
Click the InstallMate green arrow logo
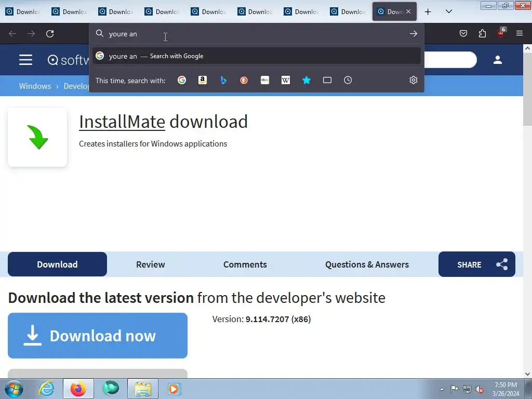(x=37, y=137)
